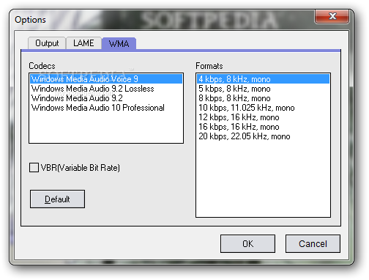Pick 20 kbps, 22.05 kHz, mono format
The width and height of the screenshot is (369, 280).
263,136
